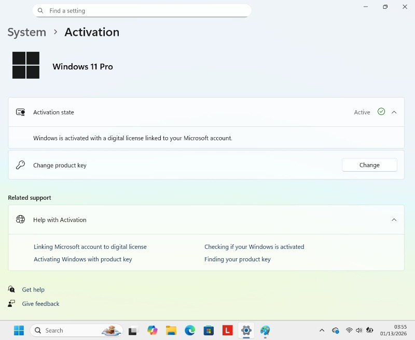
Task: Open the Finding your product key link
Action: pos(238,259)
